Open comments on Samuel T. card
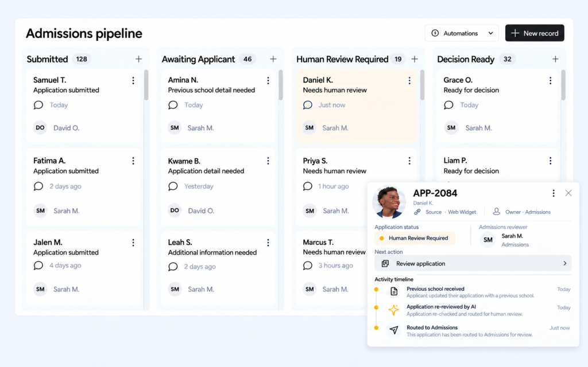The image size is (588, 367). 38,105
